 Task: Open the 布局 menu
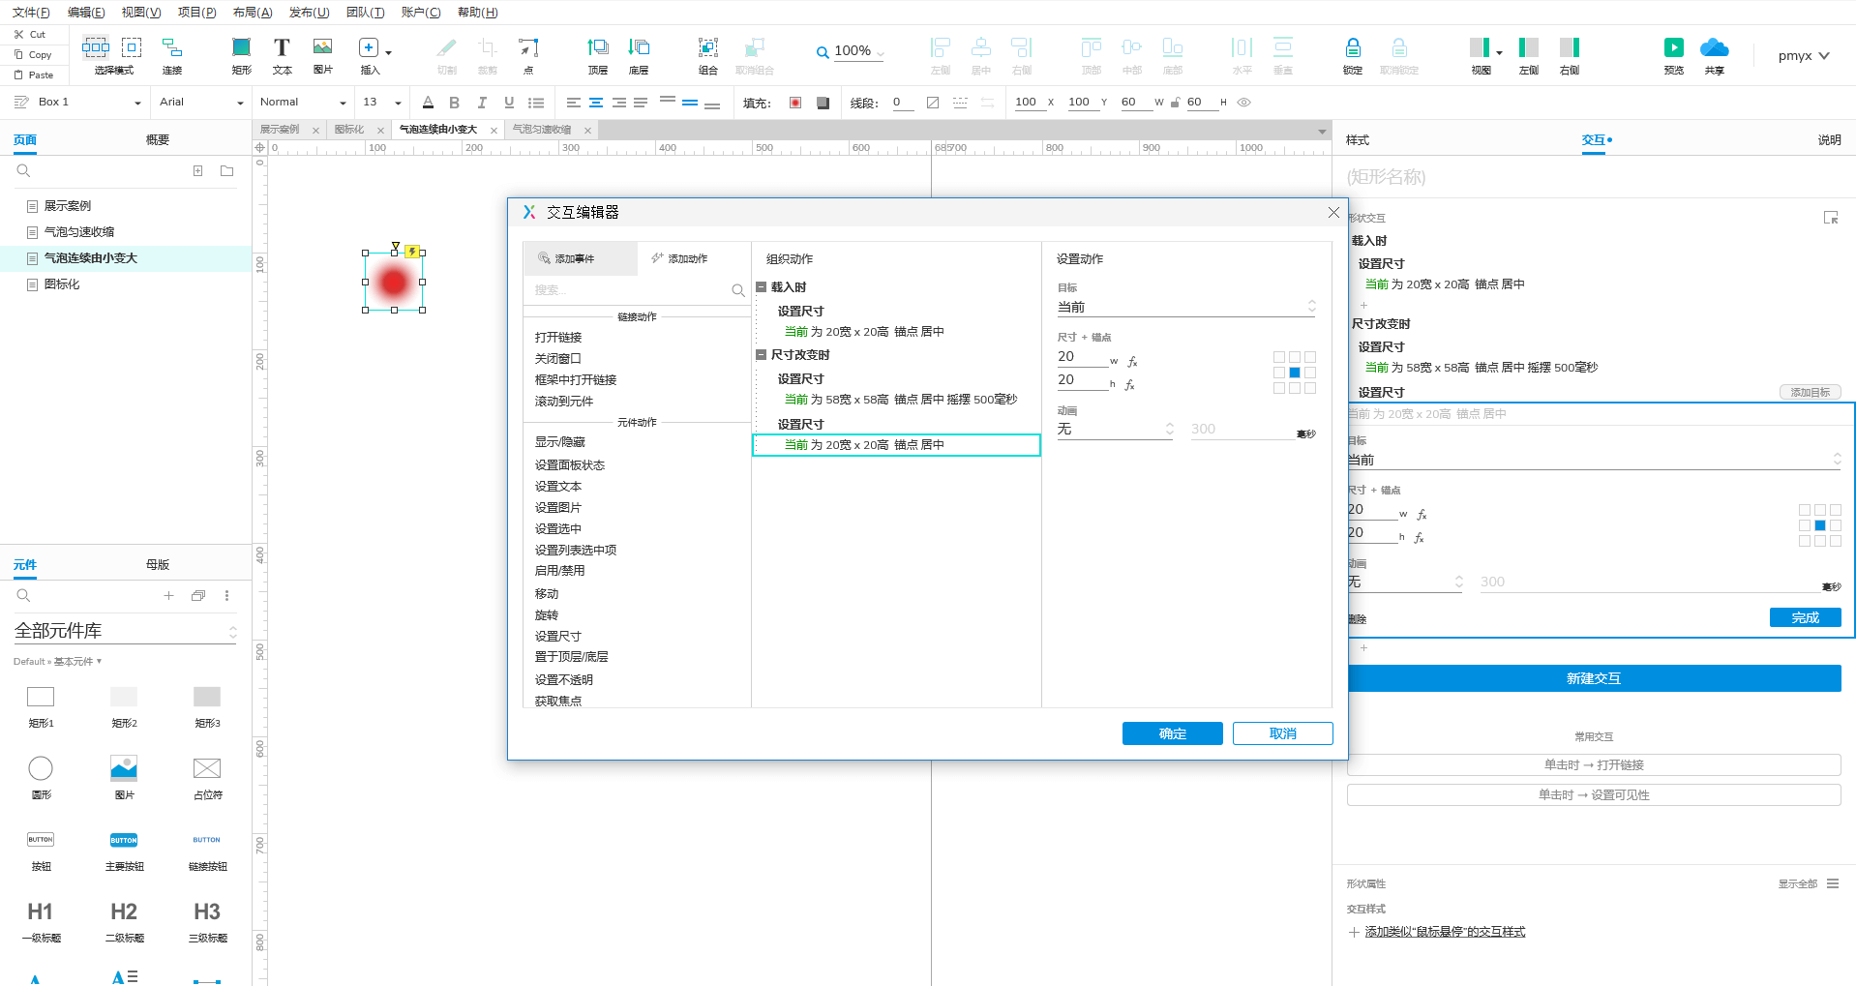[x=253, y=12]
